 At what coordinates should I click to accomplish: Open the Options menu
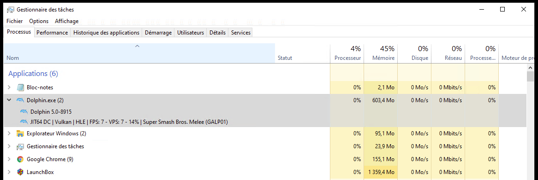click(x=39, y=21)
